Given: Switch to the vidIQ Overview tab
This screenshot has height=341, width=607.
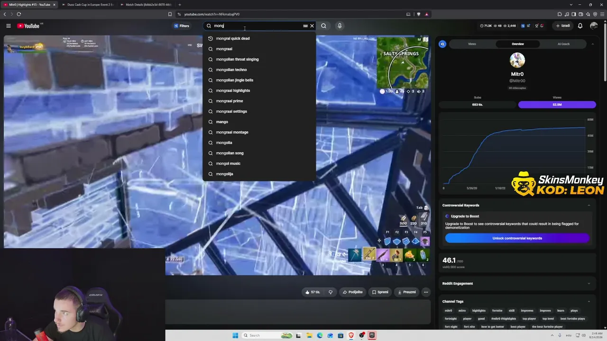Looking at the screenshot, I should [x=518, y=44].
